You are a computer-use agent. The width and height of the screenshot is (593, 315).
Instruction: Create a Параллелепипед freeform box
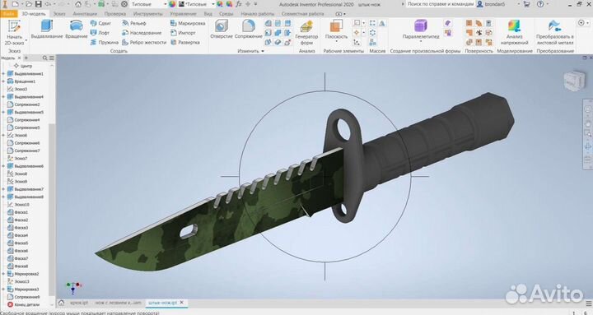tap(421, 30)
